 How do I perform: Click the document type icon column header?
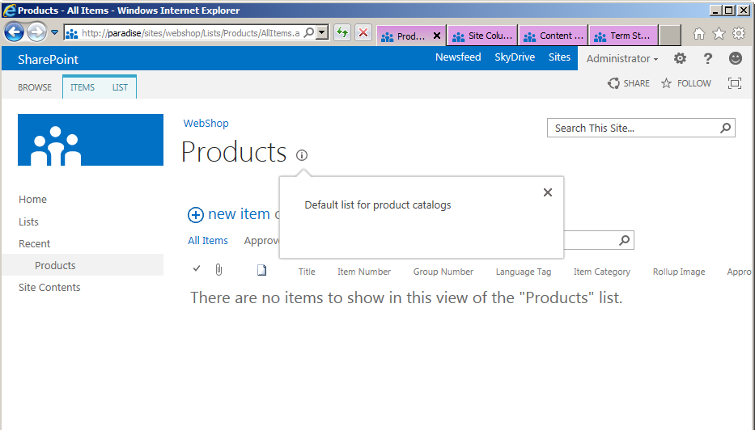261,270
